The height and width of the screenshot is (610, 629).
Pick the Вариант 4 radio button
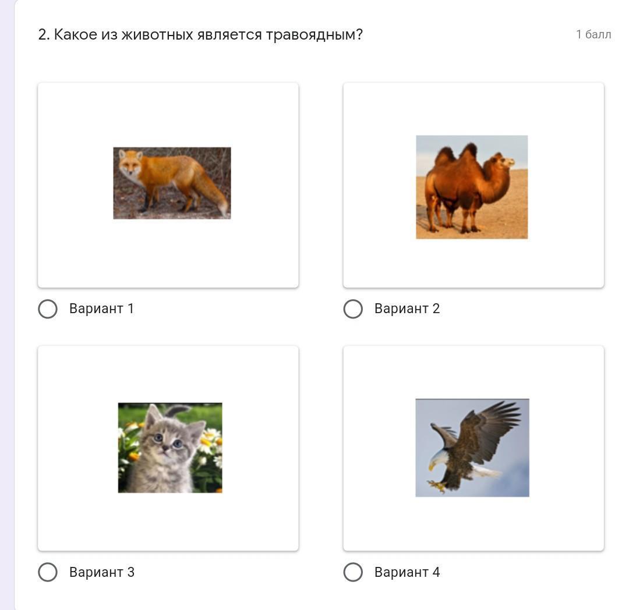tap(353, 572)
